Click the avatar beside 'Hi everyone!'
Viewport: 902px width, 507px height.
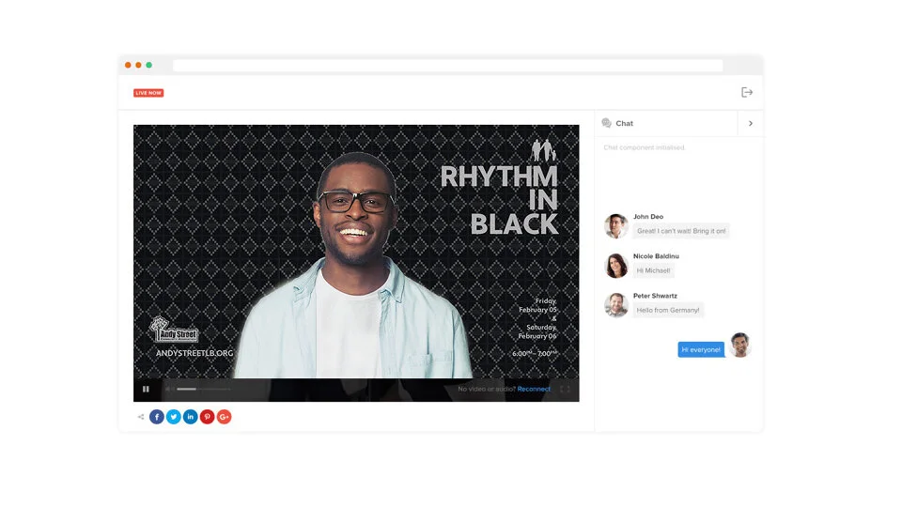click(x=740, y=345)
